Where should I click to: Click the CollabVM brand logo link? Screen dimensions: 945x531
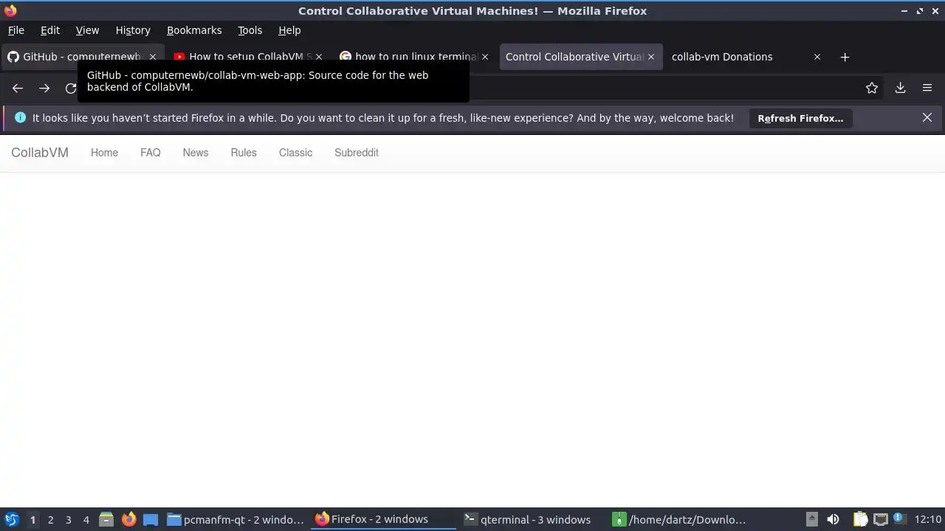coord(40,153)
